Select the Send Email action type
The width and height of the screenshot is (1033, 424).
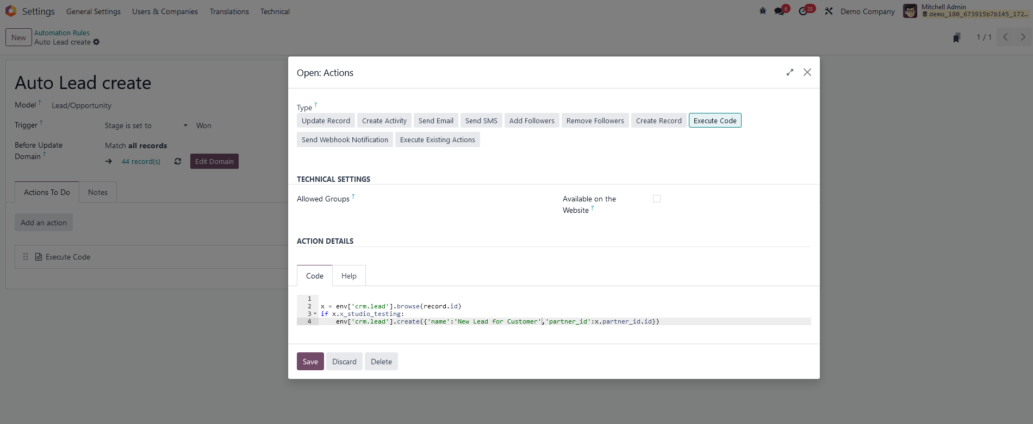[x=436, y=121]
